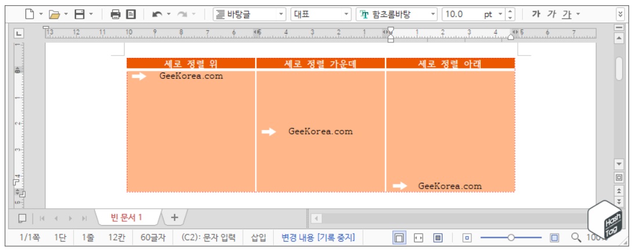
Task: Expand the toolbar overflow chevron
Action: (x=620, y=15)
